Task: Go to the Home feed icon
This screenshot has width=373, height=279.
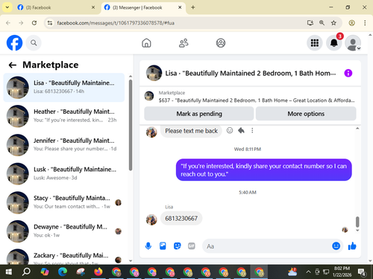Action: 146,43
